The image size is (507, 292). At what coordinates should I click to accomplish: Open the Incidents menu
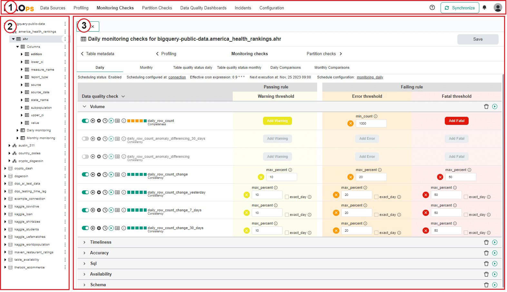(243, 8)
